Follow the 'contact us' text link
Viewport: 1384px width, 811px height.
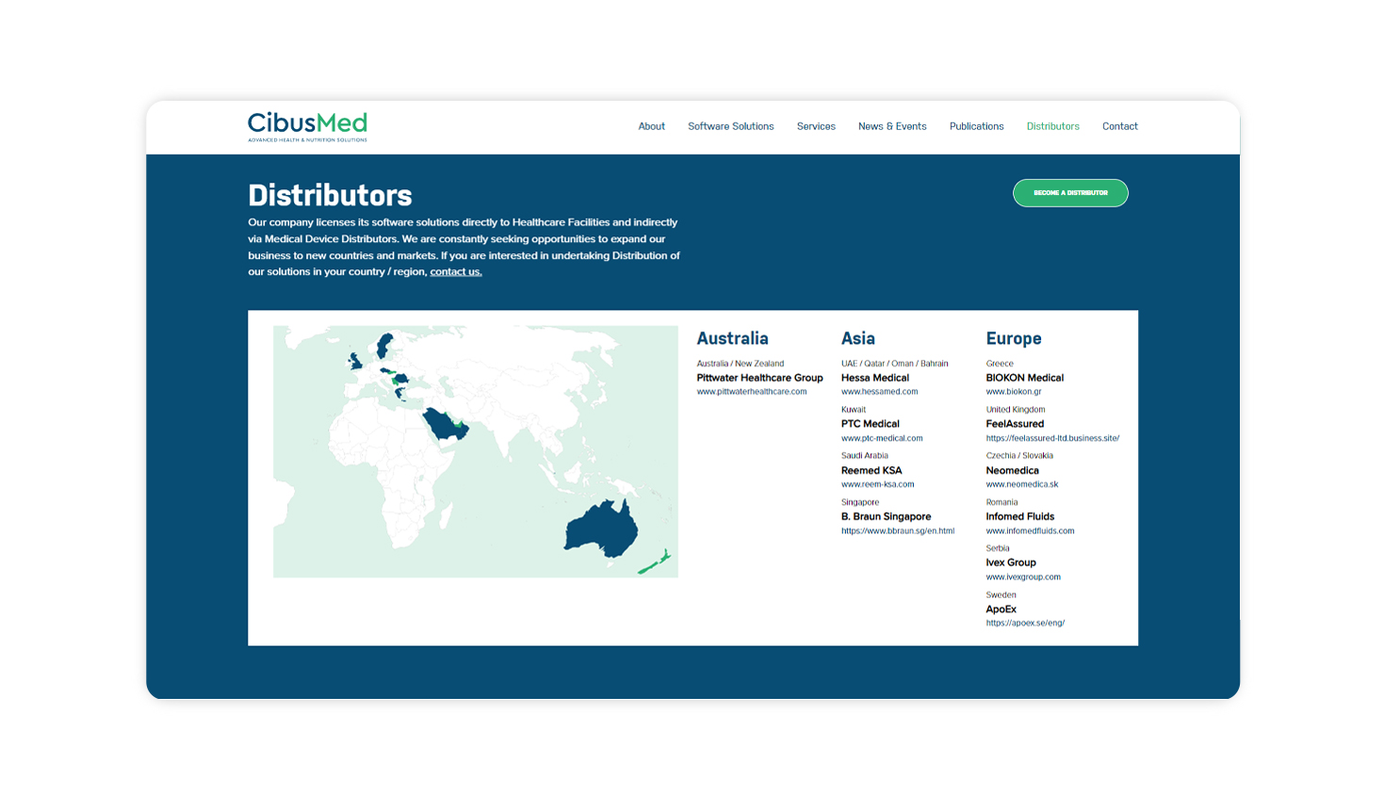455,272
